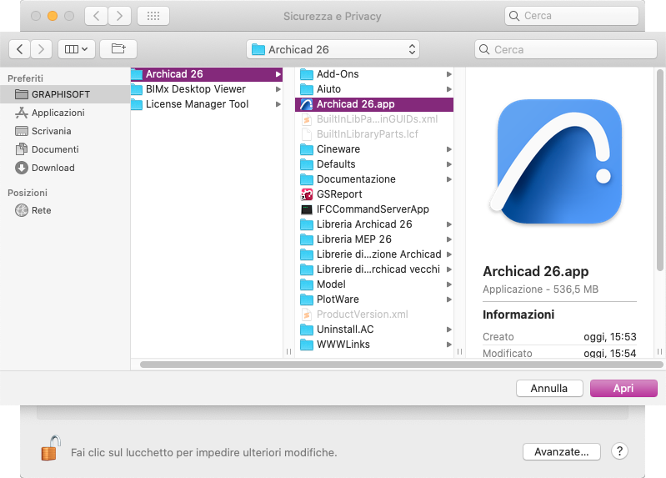Viewport: 666px width, 478px height.
Task: Click the preview pane vertical scrollbar
Action: click(x=659, y=170)
